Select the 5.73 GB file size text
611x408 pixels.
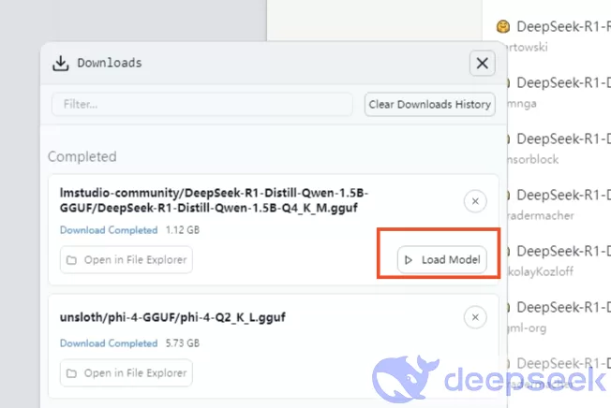pos(183,343)
